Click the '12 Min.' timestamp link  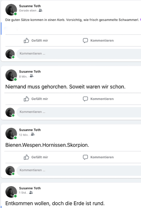[24, 135]
